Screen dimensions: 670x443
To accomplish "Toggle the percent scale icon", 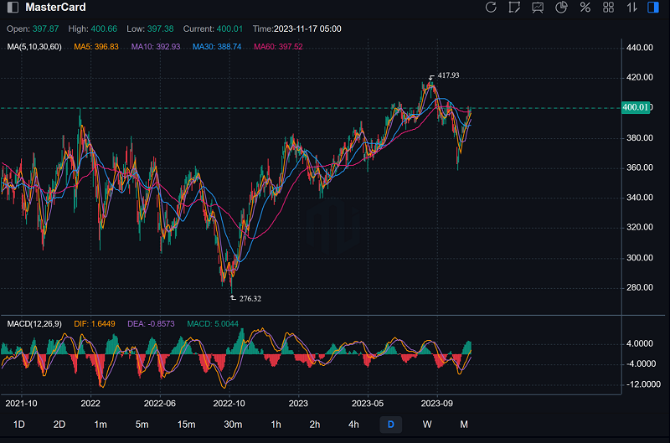I will click(x=585, y=8).
